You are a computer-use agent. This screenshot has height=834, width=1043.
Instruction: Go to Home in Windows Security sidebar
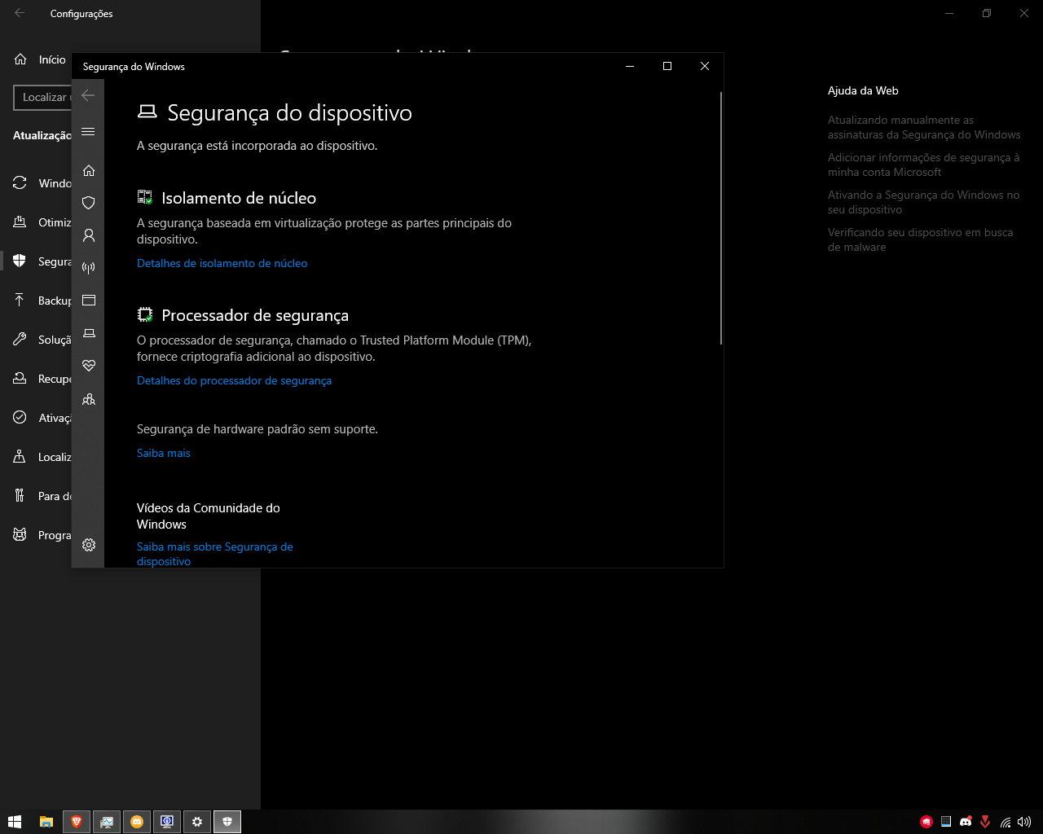click(x=89, y=170)
